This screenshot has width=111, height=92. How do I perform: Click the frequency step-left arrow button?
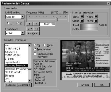coord(30,24)
